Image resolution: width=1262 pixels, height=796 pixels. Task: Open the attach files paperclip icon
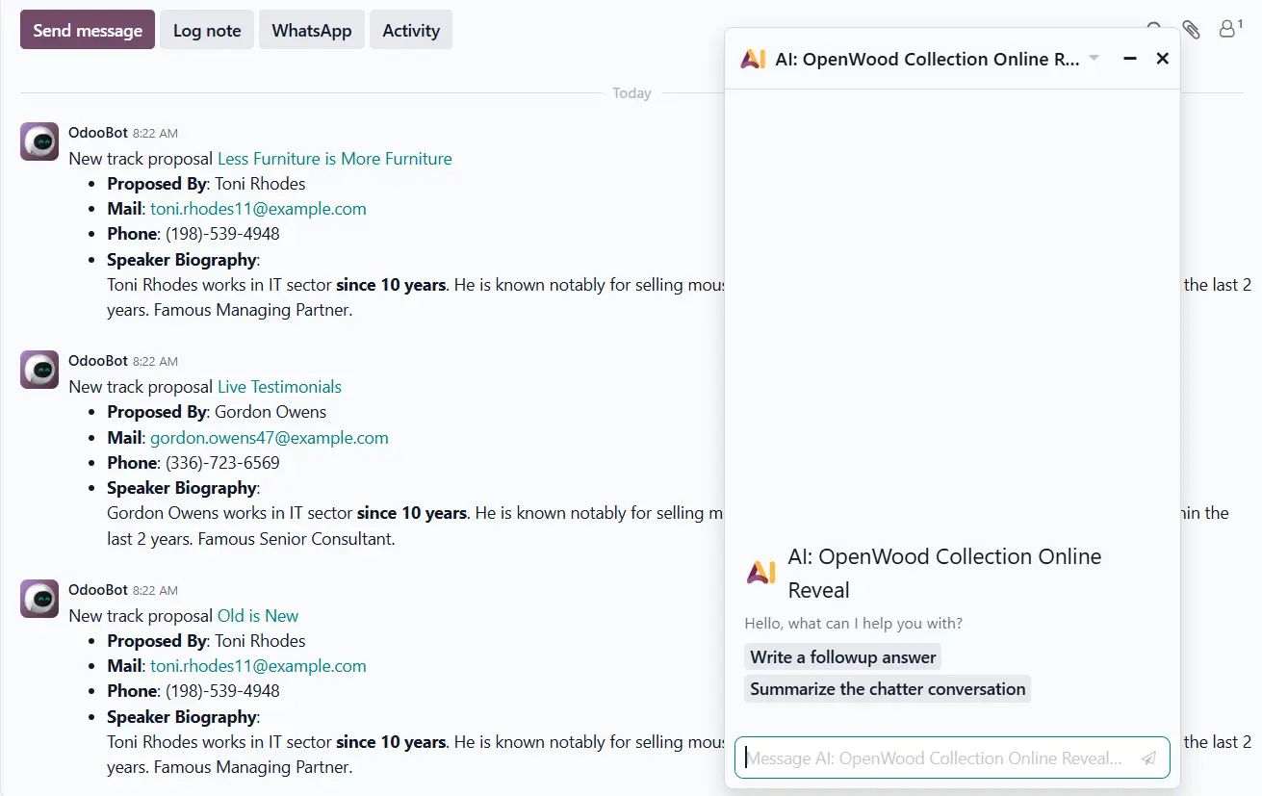1191,29
